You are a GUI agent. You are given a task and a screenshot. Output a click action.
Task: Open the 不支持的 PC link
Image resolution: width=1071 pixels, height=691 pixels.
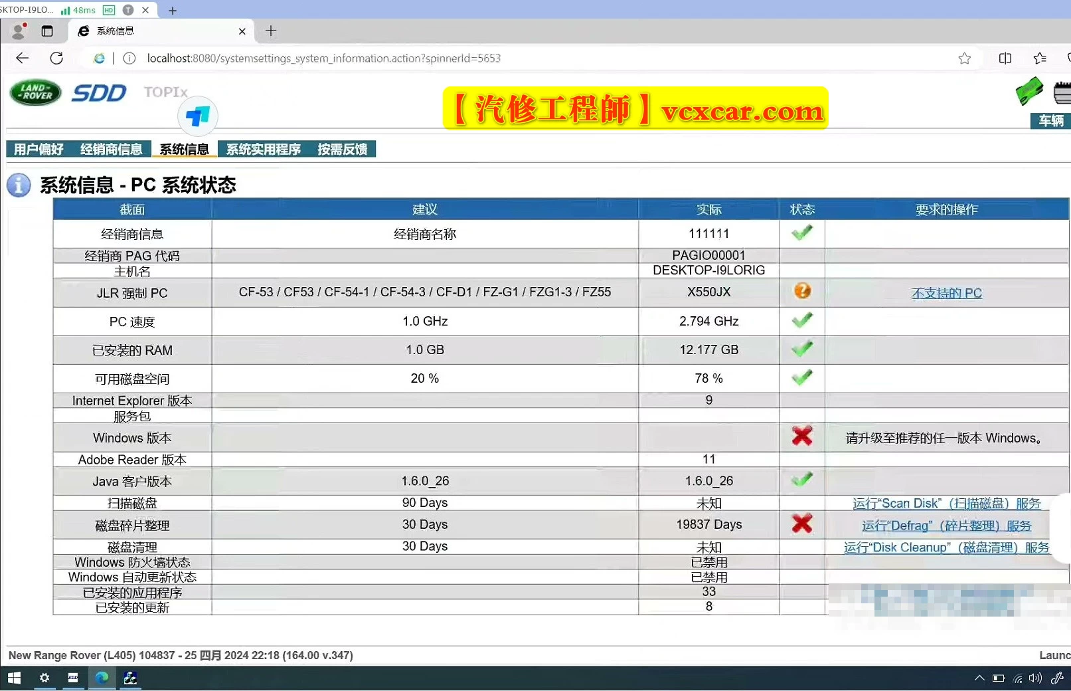pos(947,293)
